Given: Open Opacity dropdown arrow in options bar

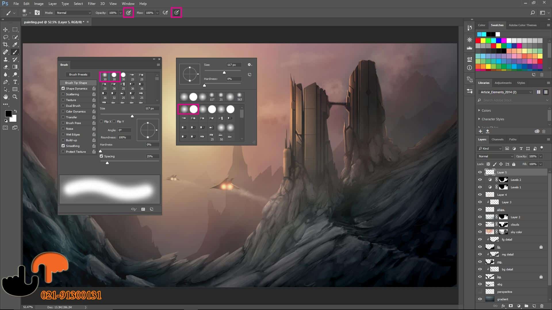Looking at the screenshot, I should pos(120,13).
